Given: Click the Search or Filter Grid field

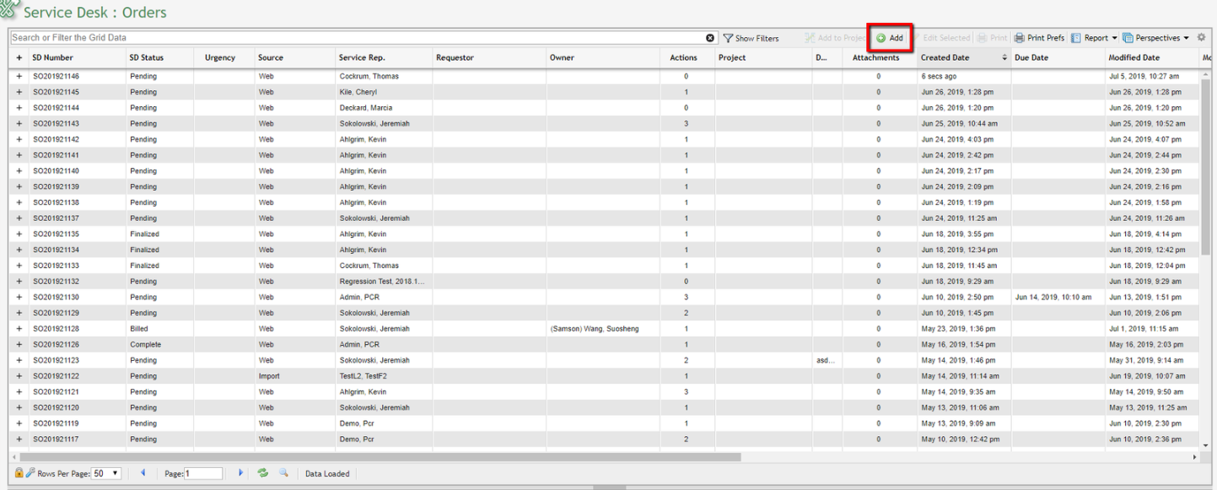Looking at the screenshot, I should pos(354,38).
